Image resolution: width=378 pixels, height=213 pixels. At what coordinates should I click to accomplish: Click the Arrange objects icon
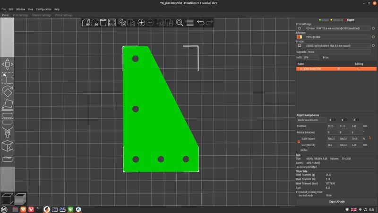[112, 23]
